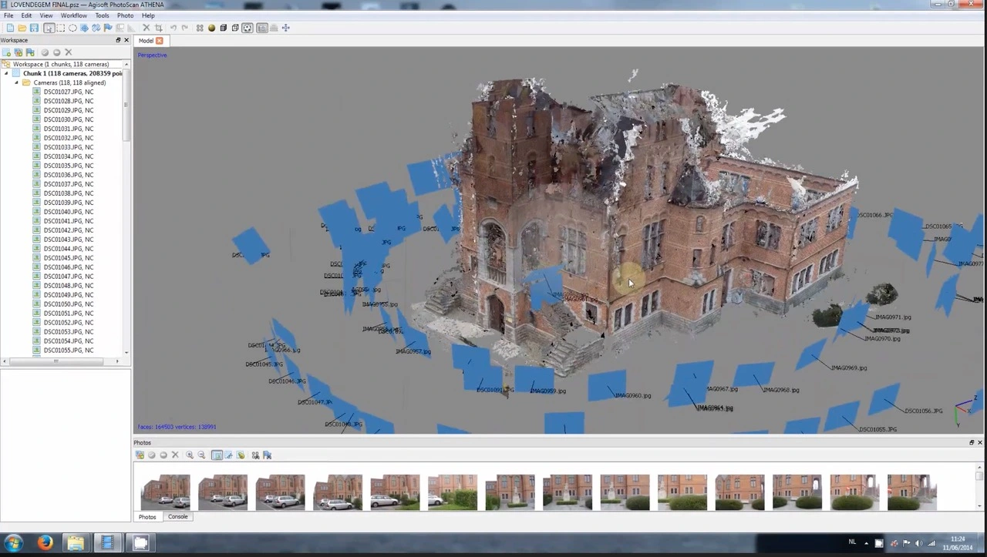This screenshot has height=557, width=987.
Task: Click the volume icon in system tray
Action: click(x=918, y=542)
